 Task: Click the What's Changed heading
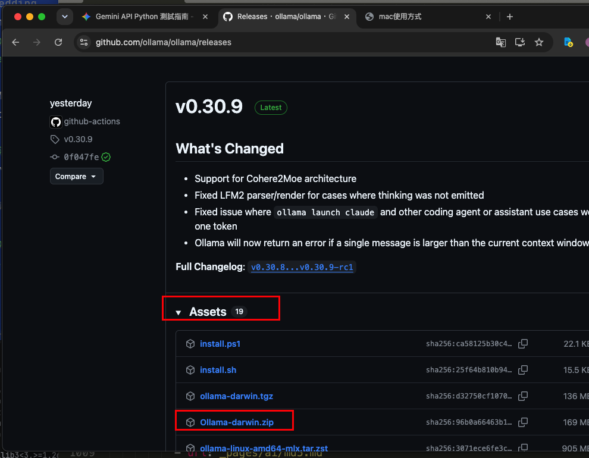click(x=230, y=149)
